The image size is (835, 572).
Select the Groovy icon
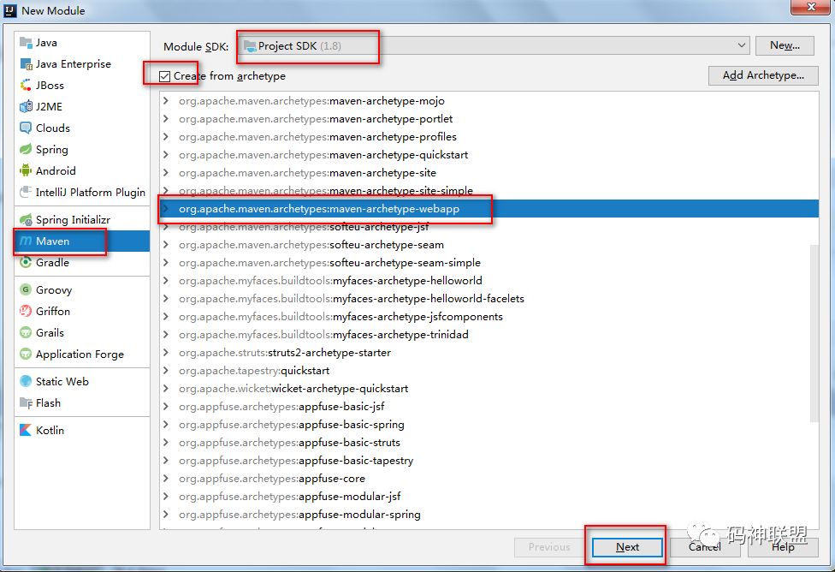point(26,289)
